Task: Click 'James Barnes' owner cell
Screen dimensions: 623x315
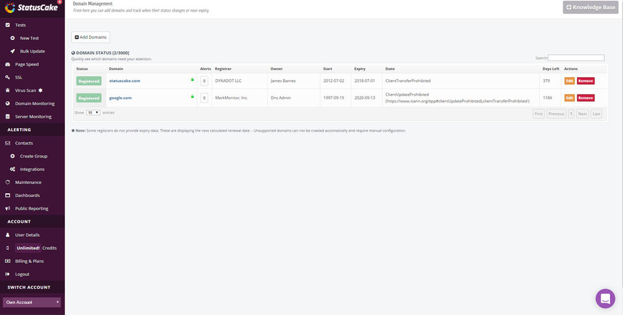Action: (284, 81)
